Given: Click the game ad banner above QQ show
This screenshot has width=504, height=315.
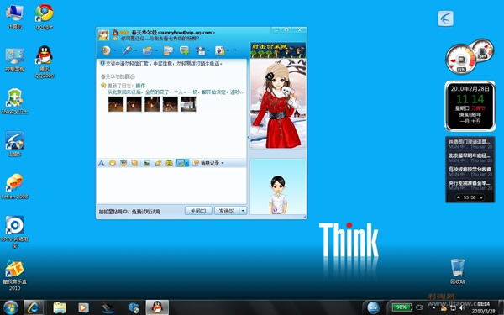Looking at the screenshot, I should click(x=278, y=50).
